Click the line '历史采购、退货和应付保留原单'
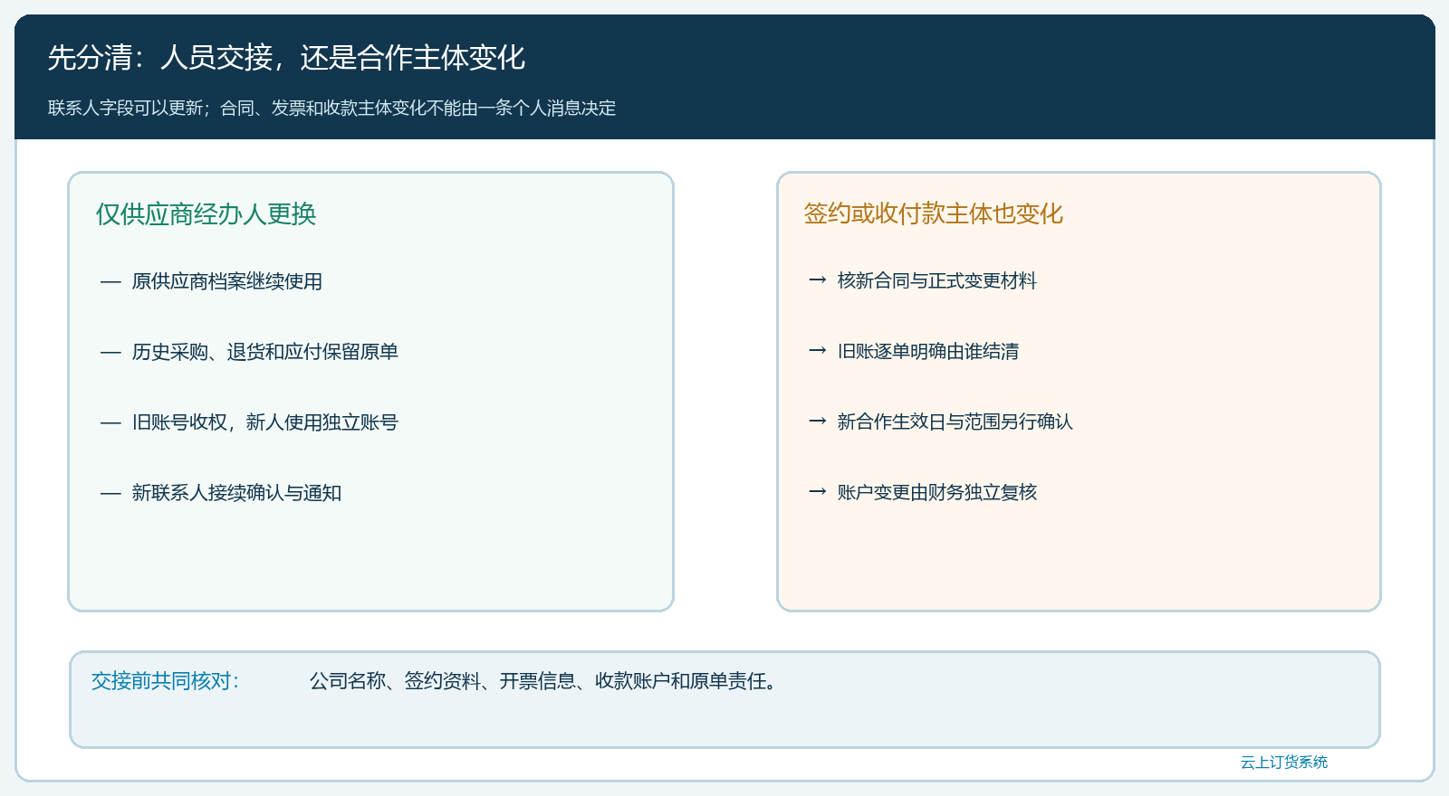Viewport: 1449px width, 796px height. (264, 352)
